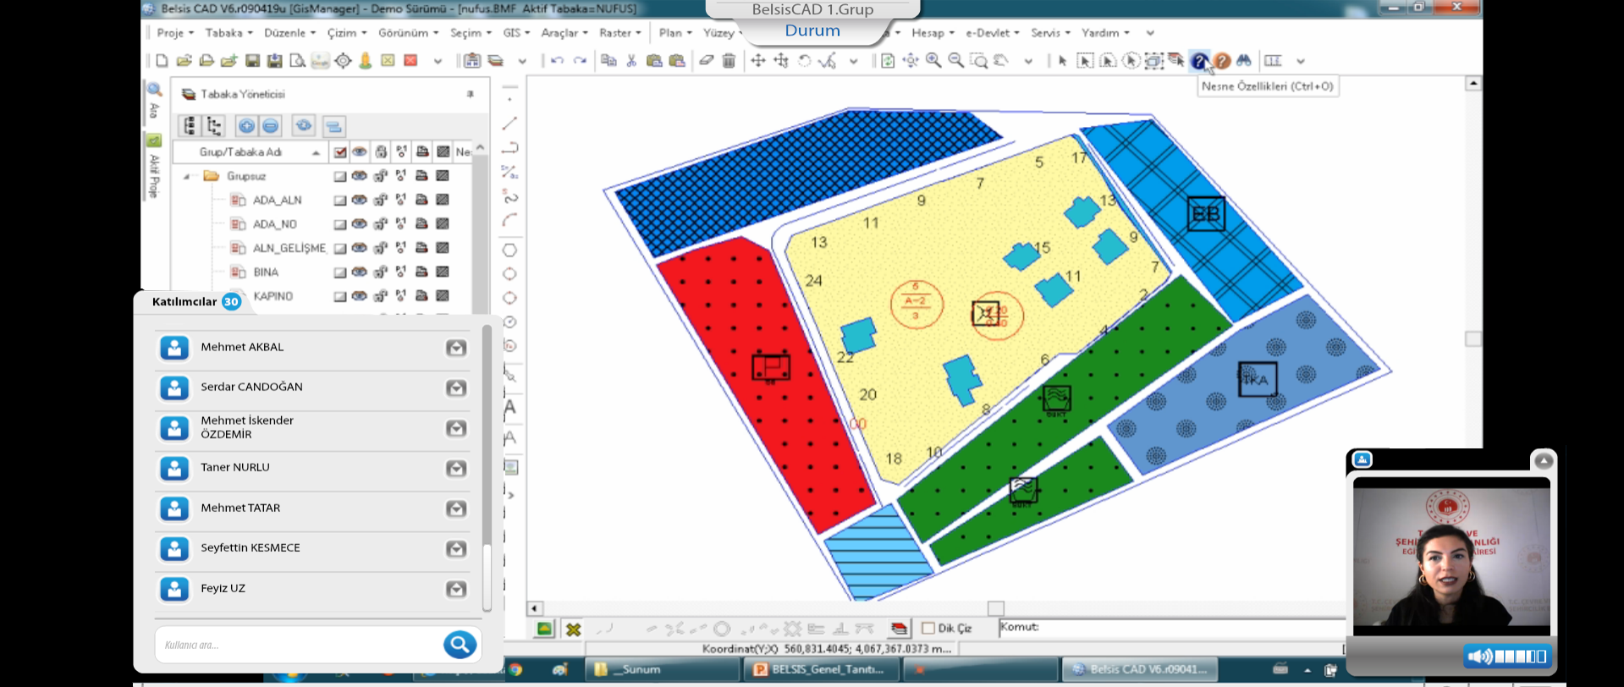Click the binoculars find icon

coord(1244,61)
